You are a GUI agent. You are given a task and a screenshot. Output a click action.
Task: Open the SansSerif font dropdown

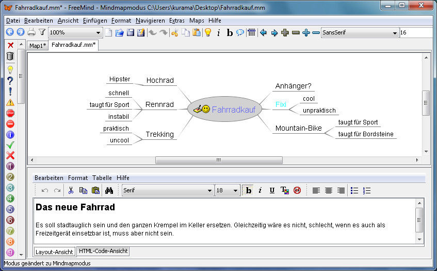click(x=395, y=32)
